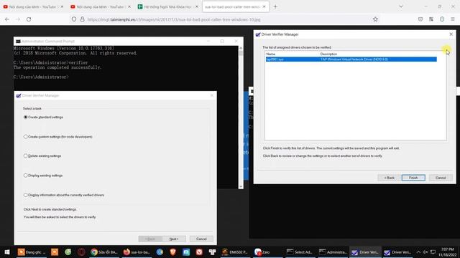Click Back in right Driver Verifier Manager
This screenshot has width=460, height=258.
[x=390, y=178]
